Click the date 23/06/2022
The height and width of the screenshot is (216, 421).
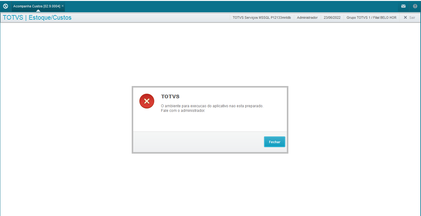click(332, 18)
